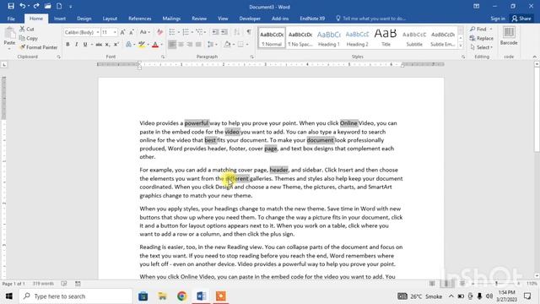Open line and paragraph spacing menu
The width and height of the screenshot is (540, 304).
(212, 45)
